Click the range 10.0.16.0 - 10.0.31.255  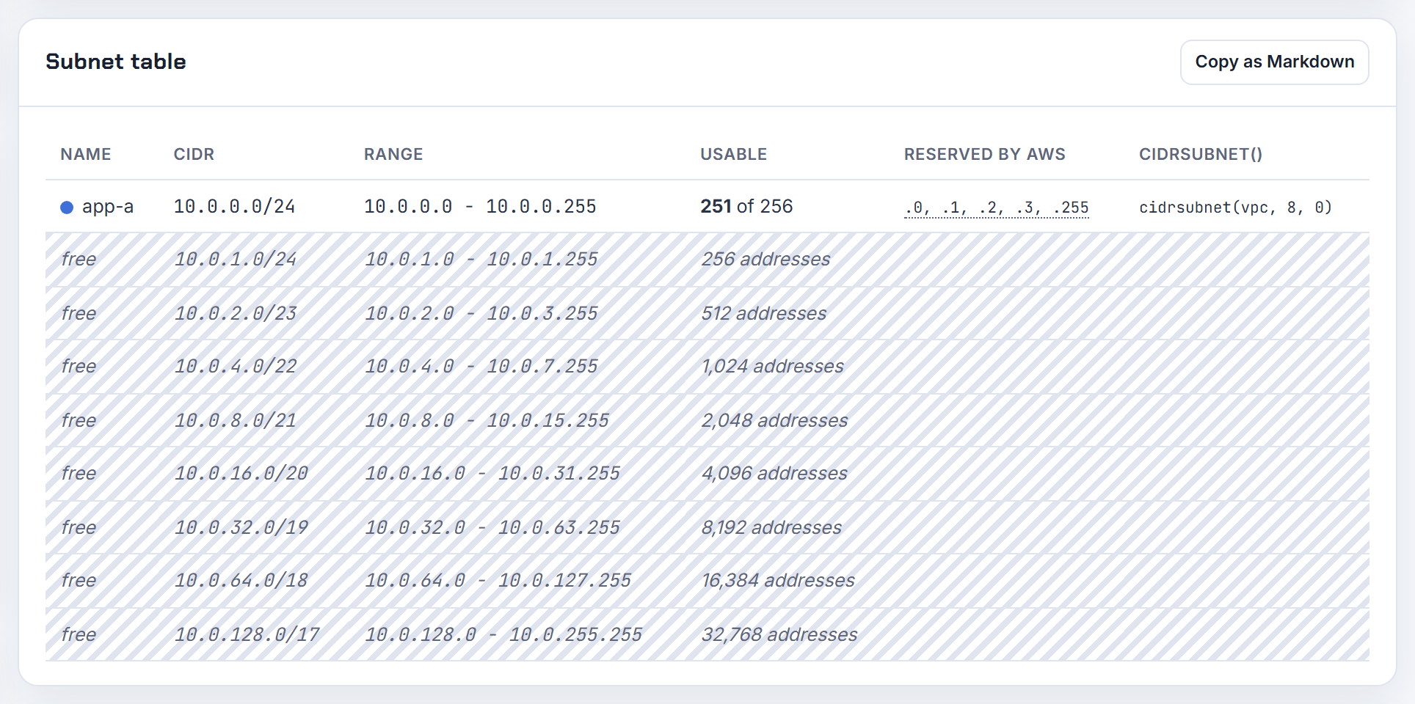pos(492,474)
